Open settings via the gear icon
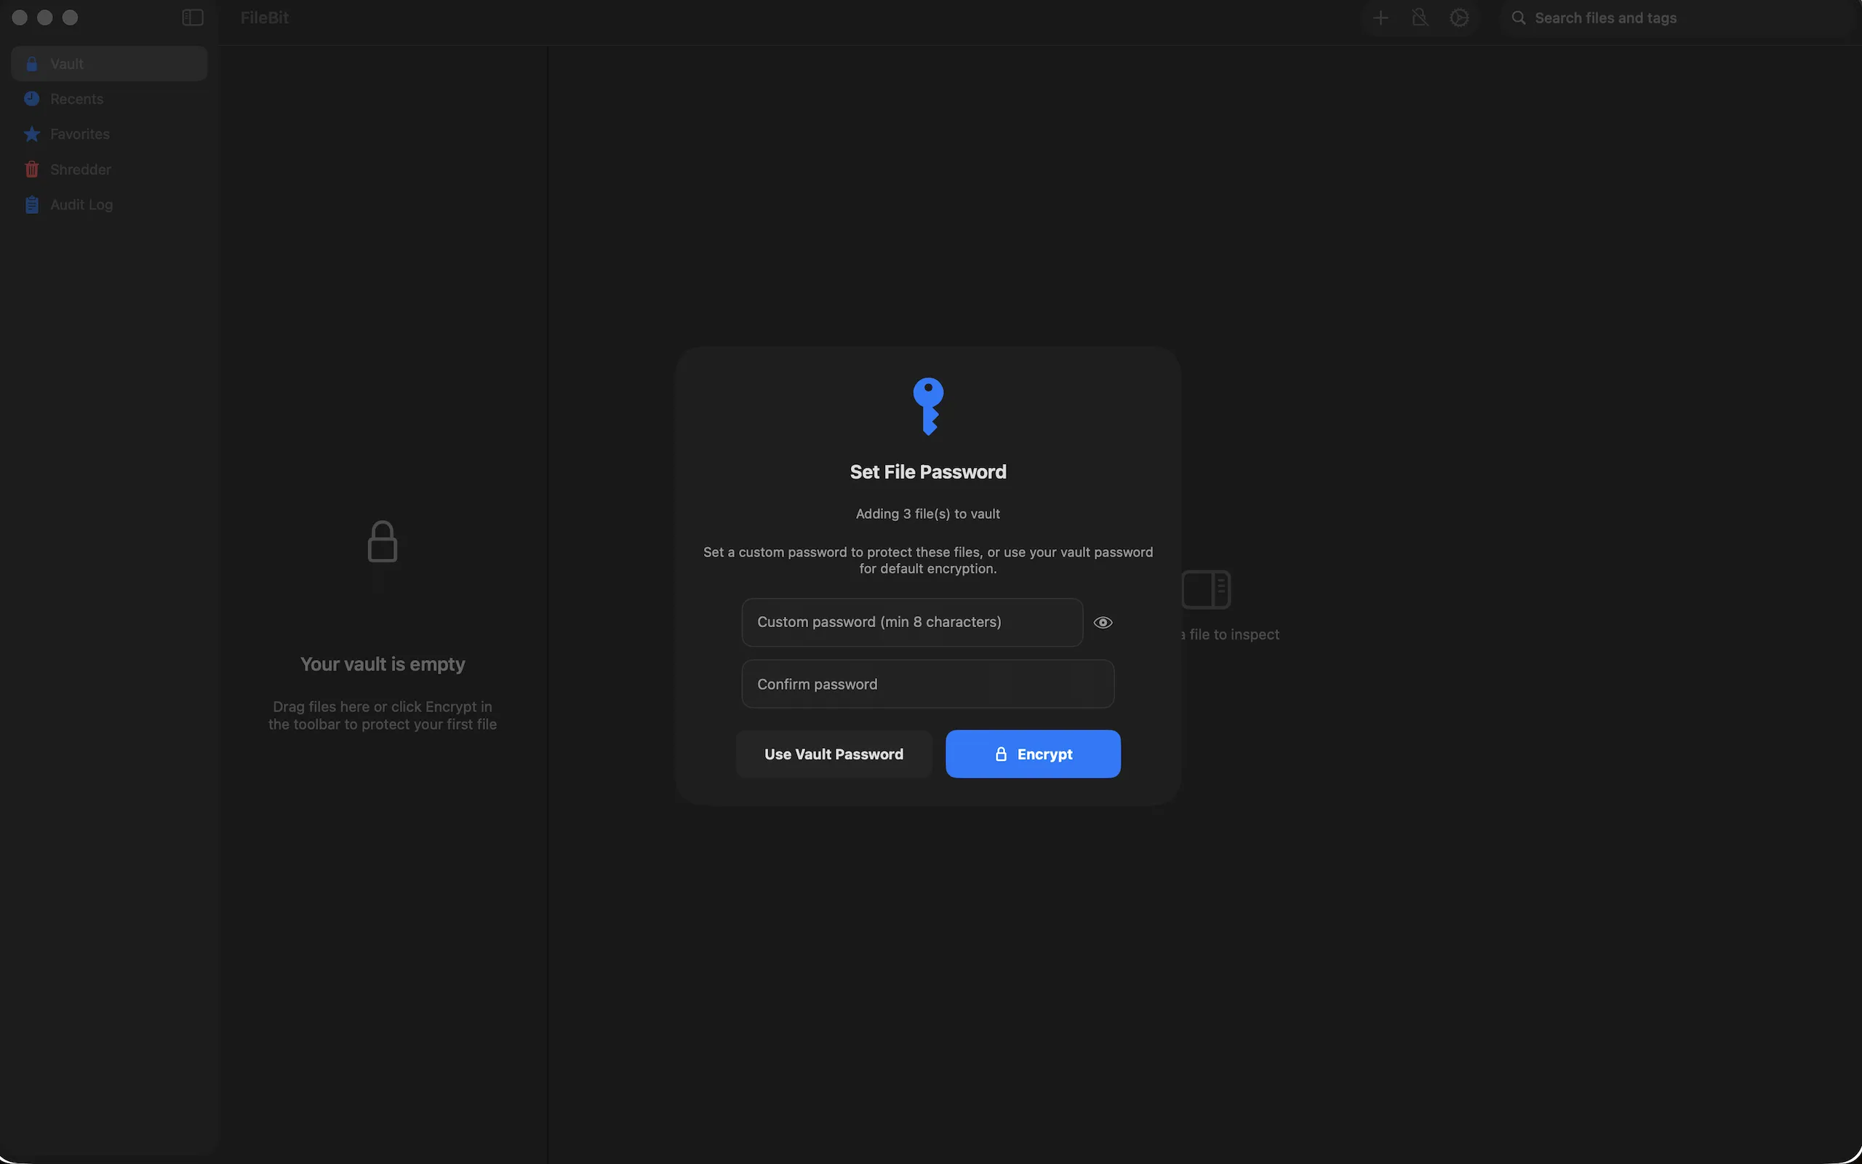1862x1164 pixels. tap(1460, 17)
